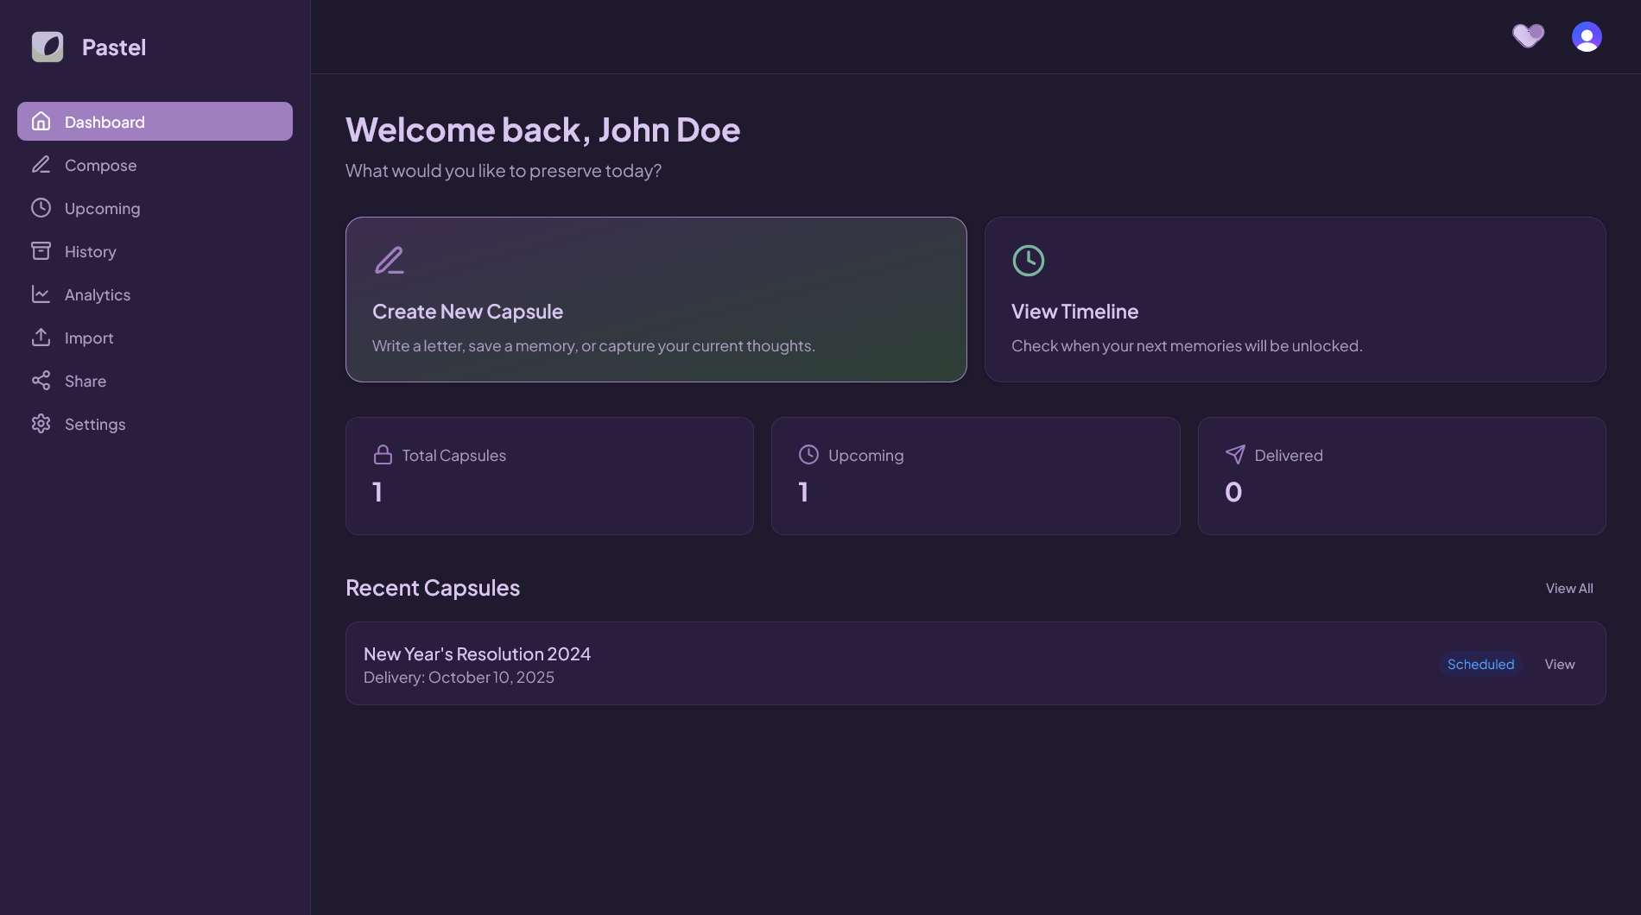Open the Analytics section
Viewport: 1641px width, 915px height.
tap(97, 294)
